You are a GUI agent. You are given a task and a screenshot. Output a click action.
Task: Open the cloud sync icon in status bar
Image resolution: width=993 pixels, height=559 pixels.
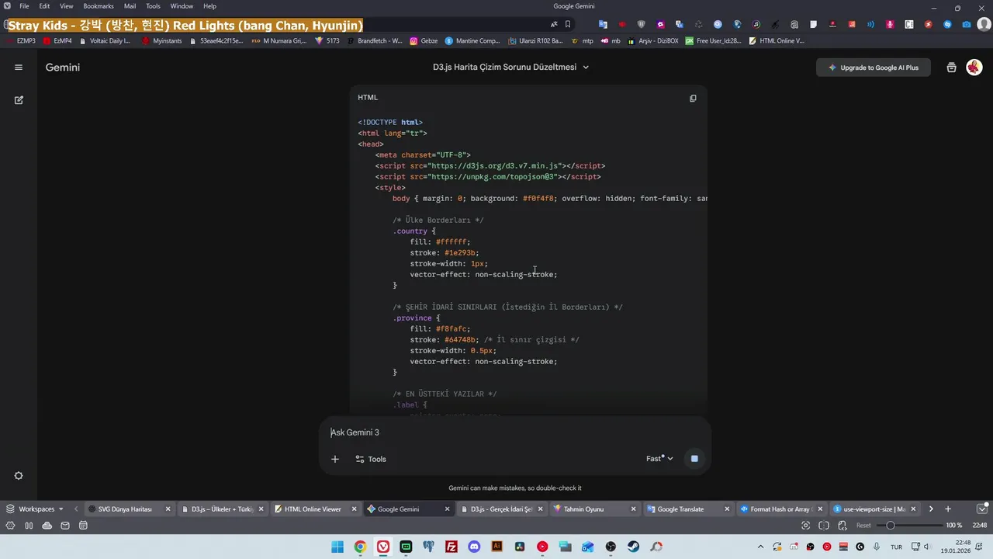pos(47,526)
